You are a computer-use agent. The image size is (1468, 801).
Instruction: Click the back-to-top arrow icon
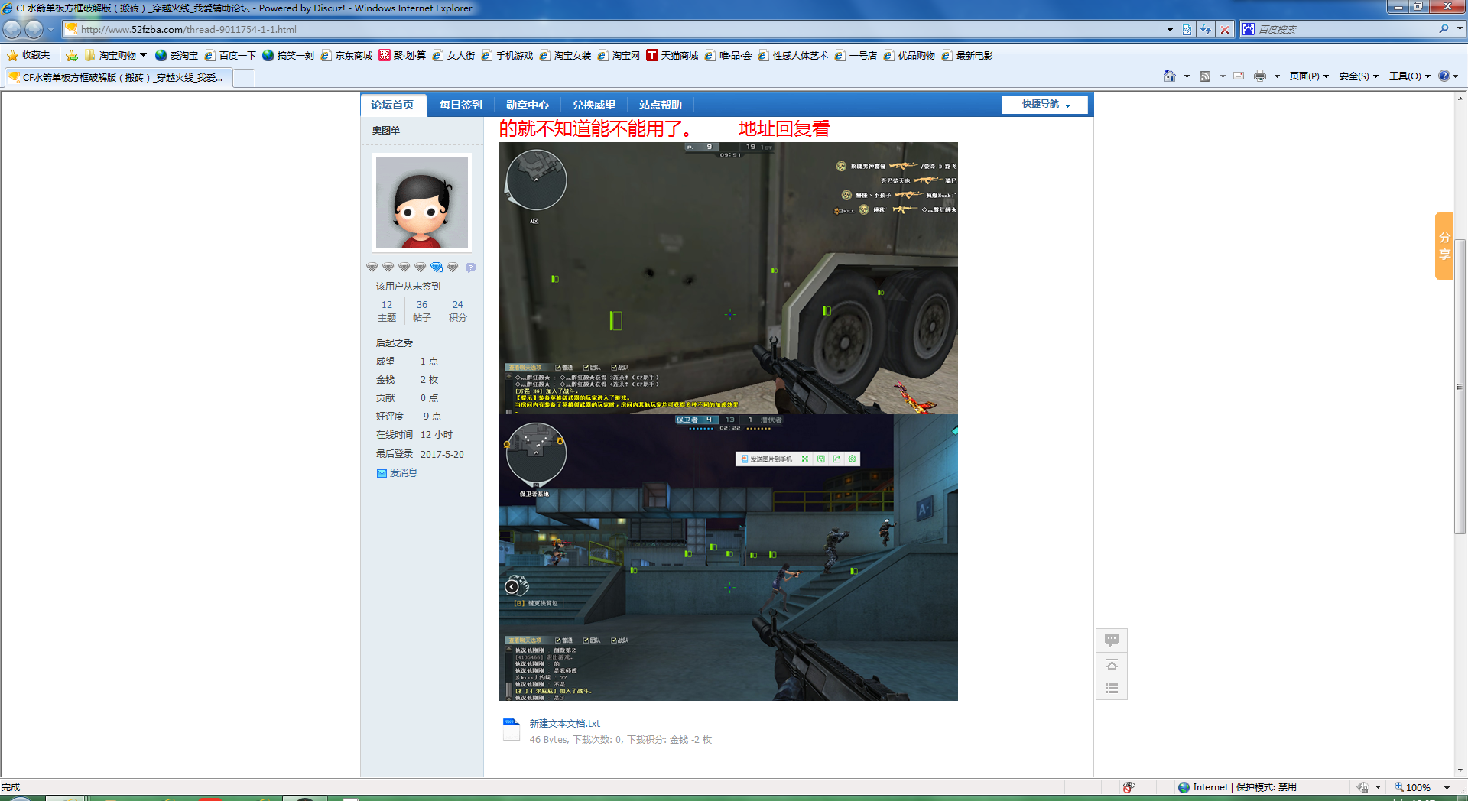pyautogui.click(x=1112, y=664)
